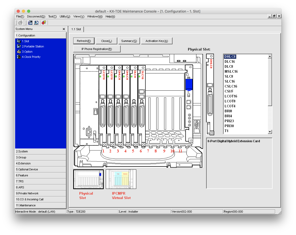Viewport: 296px width, 235px height.
Task: Click the Clock Priority icon
Action: click(19, 57)
